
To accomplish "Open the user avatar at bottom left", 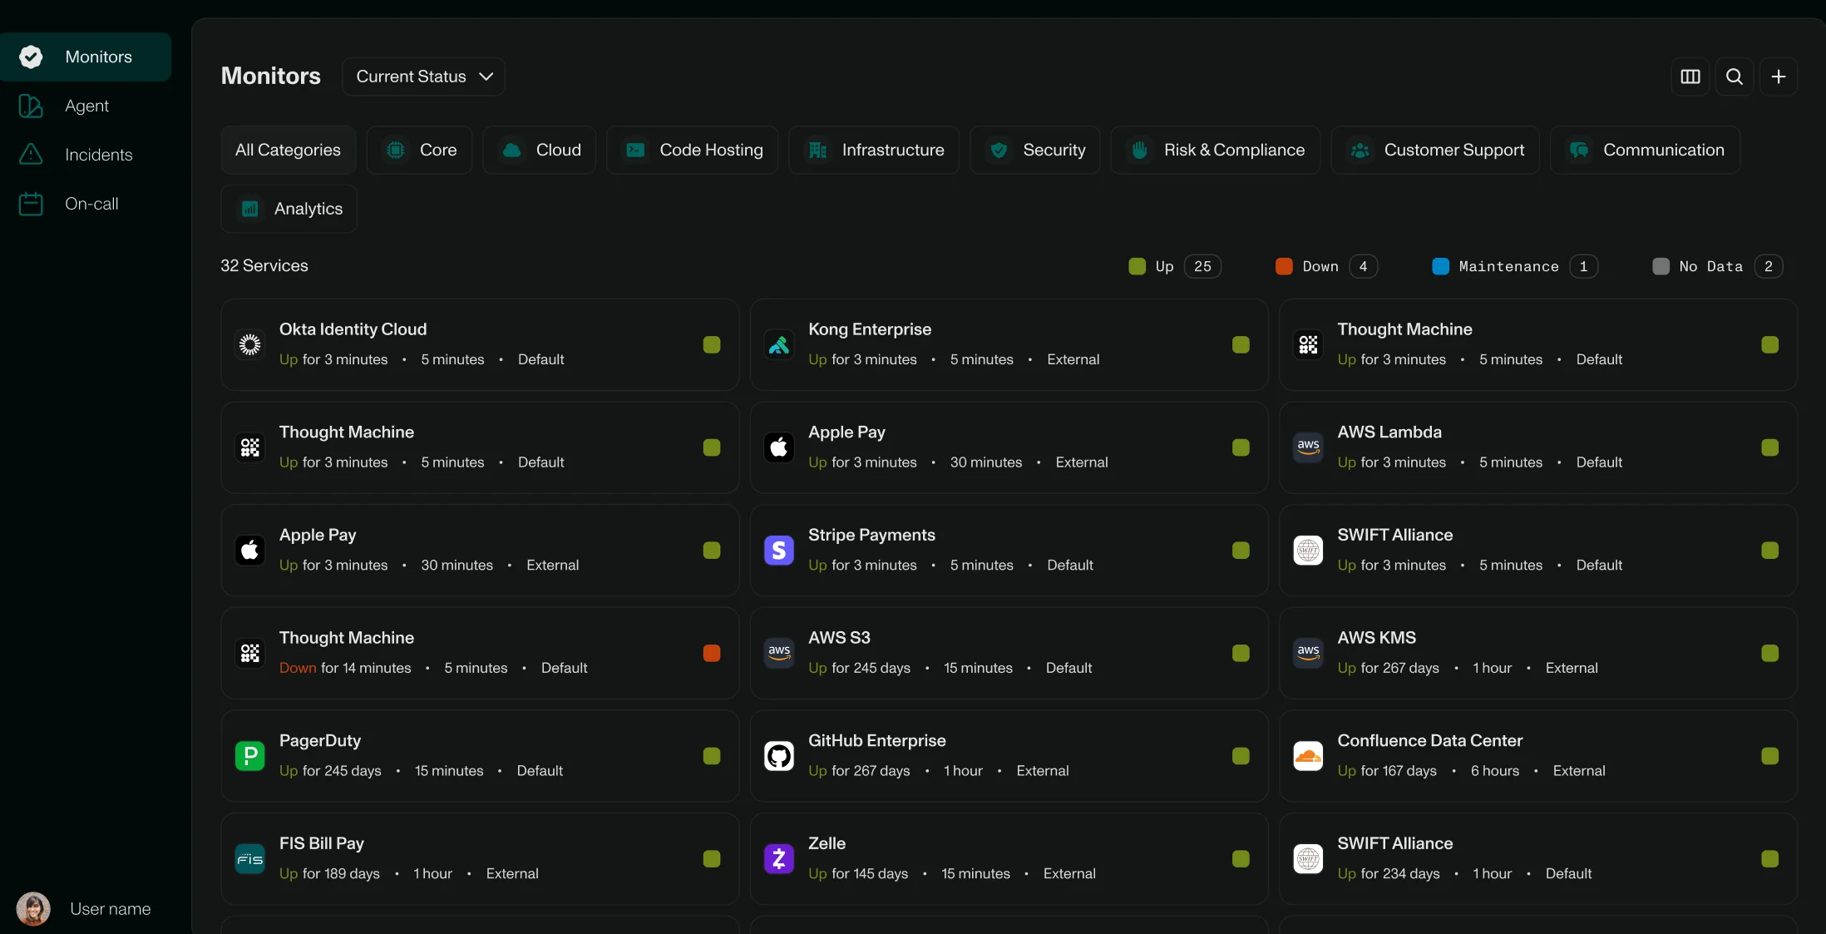I will coord(33,909).
